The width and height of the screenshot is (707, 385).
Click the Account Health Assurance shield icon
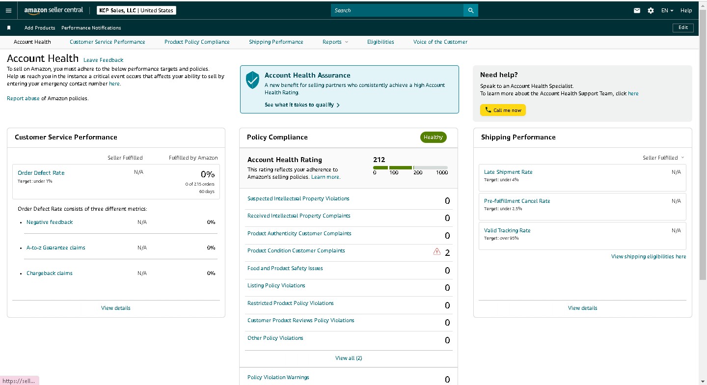click(x=252, y=80)
